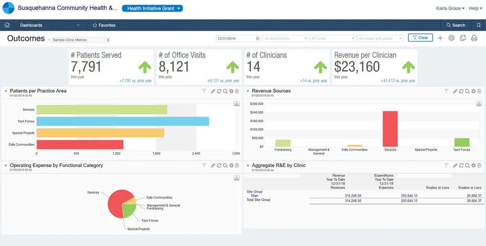The image size is (486, 246).
Task: Open settings for Aggregate R&E by Clinic
Action: point(473,165)
